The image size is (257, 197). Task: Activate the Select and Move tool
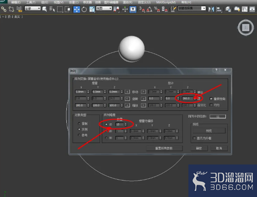[x=76, y=9]
